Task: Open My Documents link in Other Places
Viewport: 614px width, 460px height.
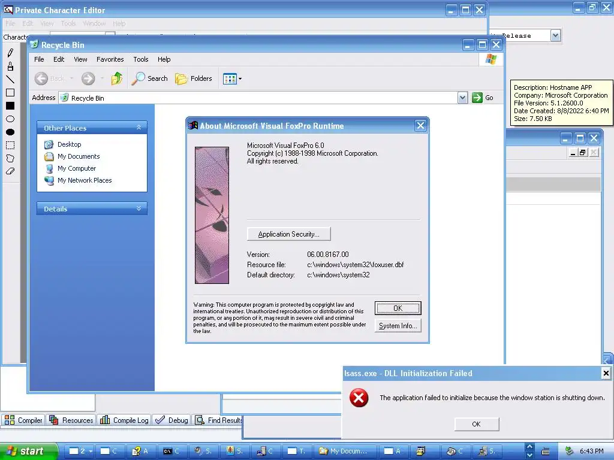Action: coord(72,156)
